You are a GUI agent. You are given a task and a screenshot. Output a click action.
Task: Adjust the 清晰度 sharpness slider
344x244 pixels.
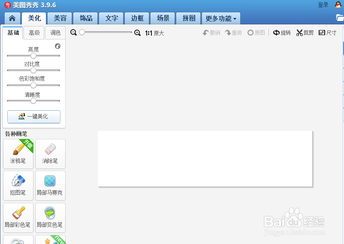coord(33,101)
